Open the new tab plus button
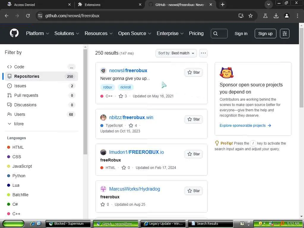This screenshot has width=304, height=228. 223,4
